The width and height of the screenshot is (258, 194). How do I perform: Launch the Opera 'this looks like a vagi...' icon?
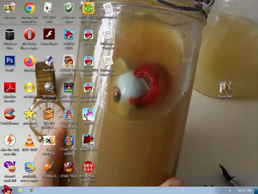point(29,34)
